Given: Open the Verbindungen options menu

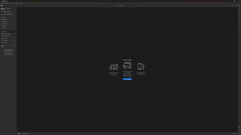Looking at the screenshot, I should (15, 40).
